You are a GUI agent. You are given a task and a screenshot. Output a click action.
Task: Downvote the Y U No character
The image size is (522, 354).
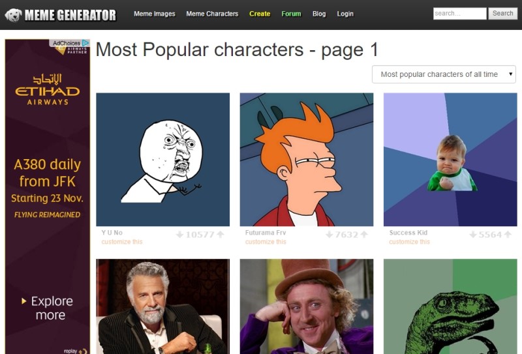click(179, 235)
